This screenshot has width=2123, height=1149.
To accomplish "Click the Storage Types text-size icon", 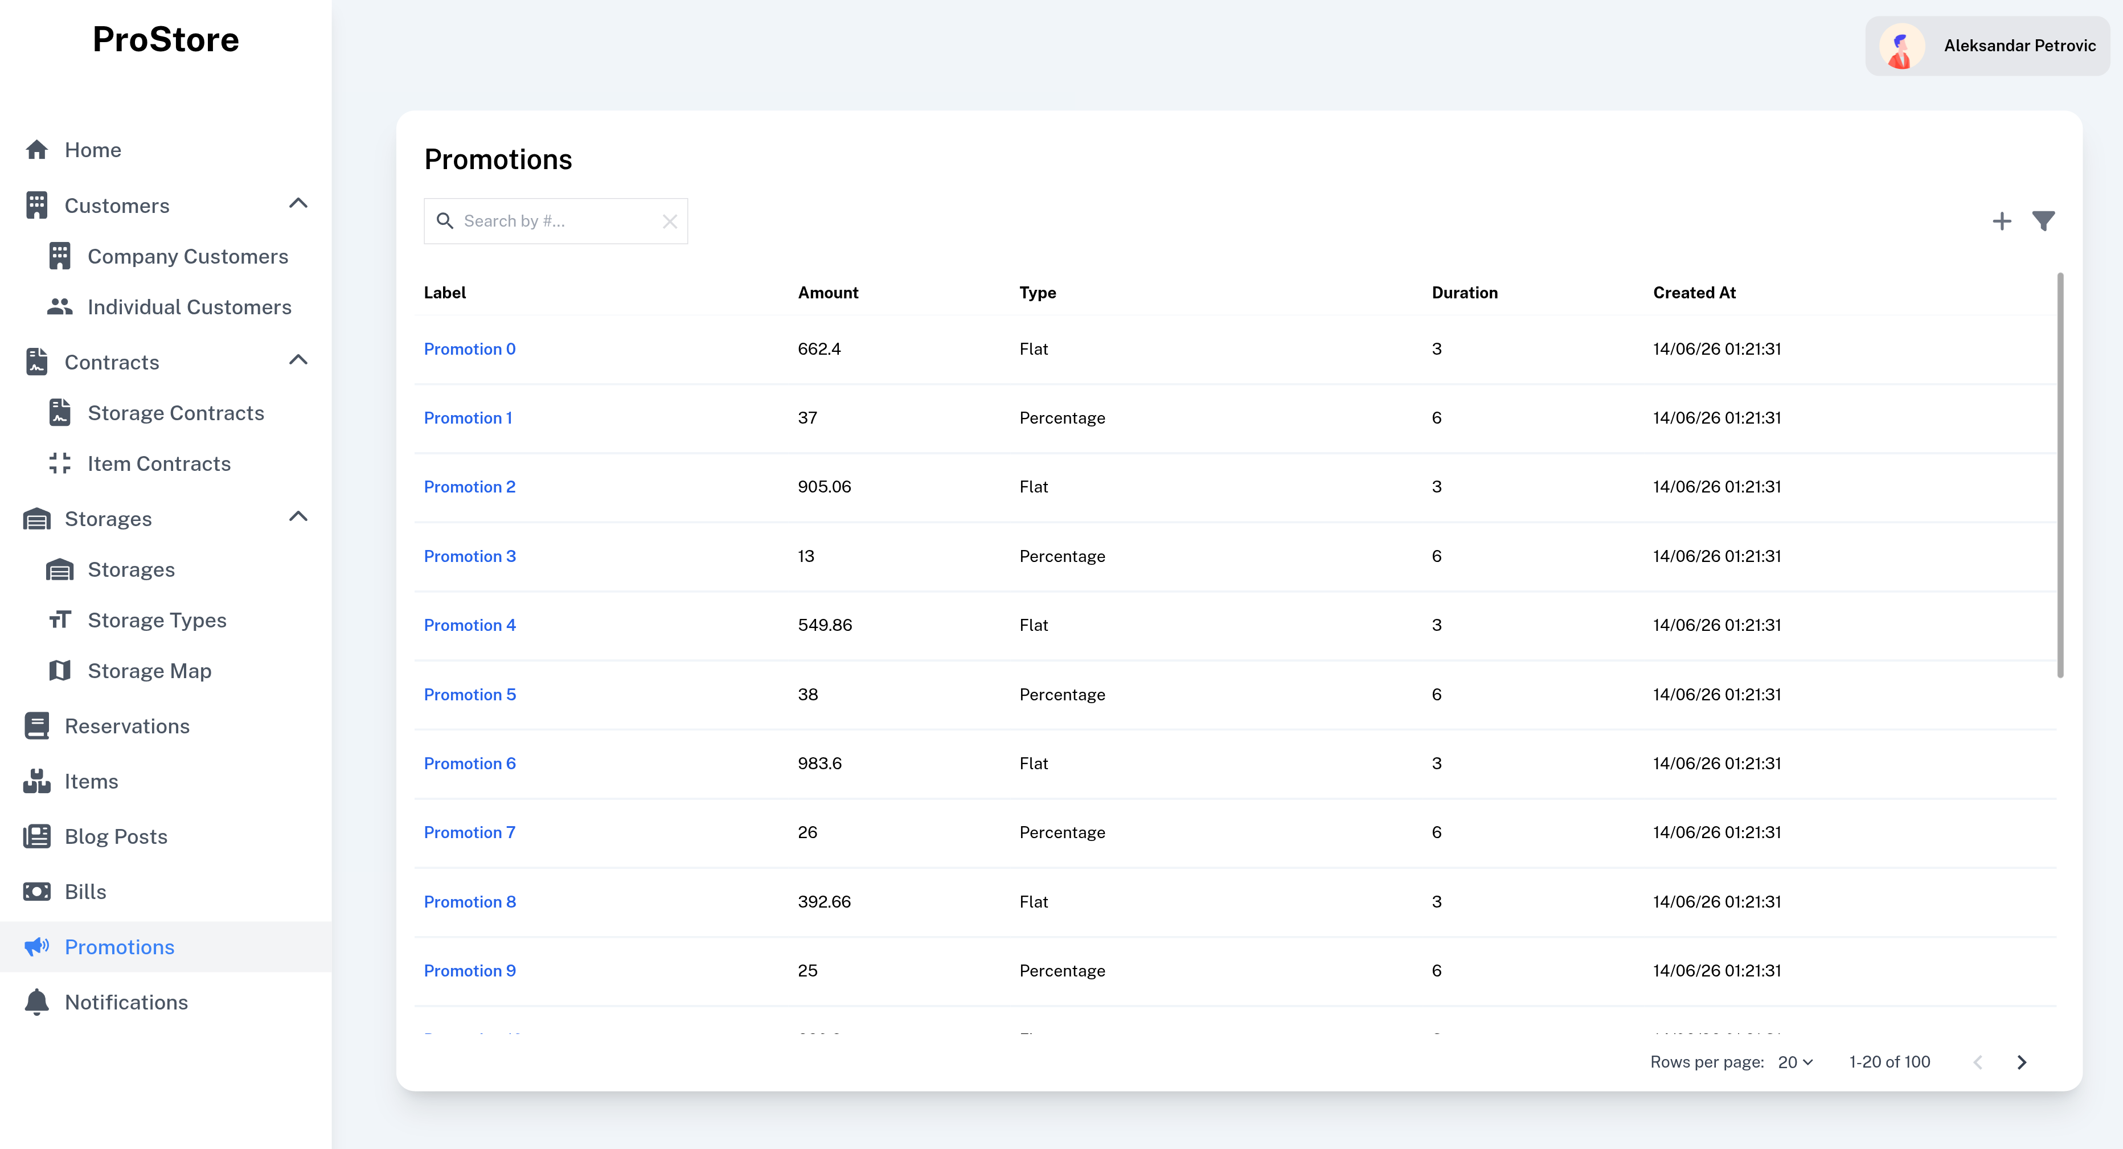I will (x=59, y=620).
